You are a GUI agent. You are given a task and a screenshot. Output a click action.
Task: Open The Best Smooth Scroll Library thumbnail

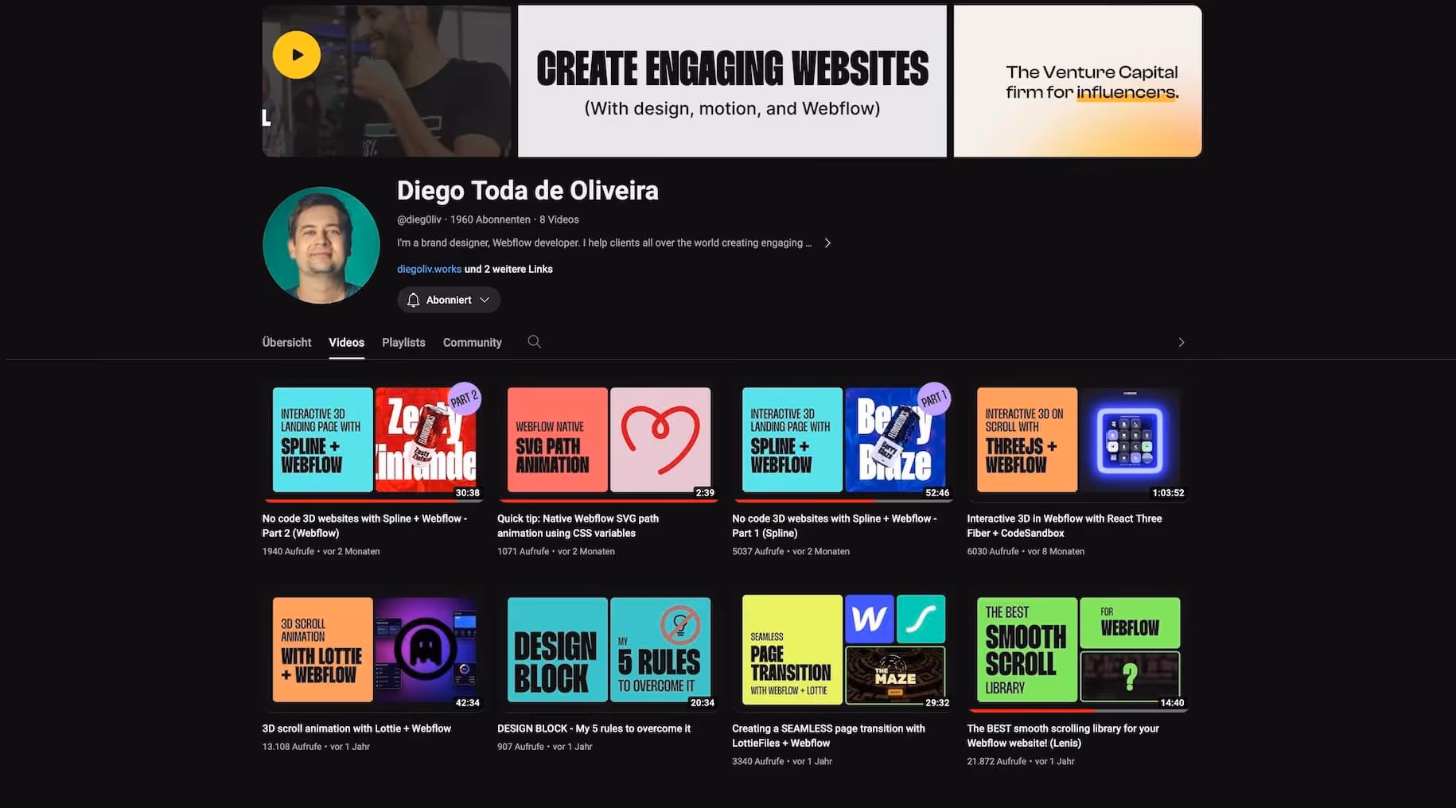point(1078,651)
